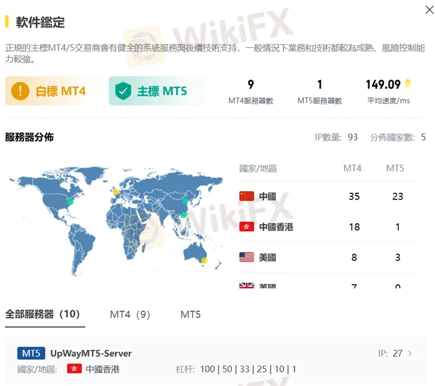435x386 pixels.
Task: Open the MT4 (9) servers tab
Action: (130, 314)
